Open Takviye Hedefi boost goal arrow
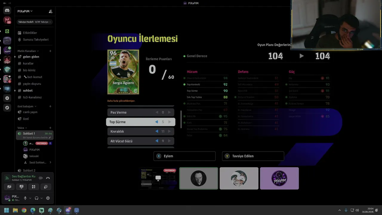382x215 pixels. click(x=50, y=22)
